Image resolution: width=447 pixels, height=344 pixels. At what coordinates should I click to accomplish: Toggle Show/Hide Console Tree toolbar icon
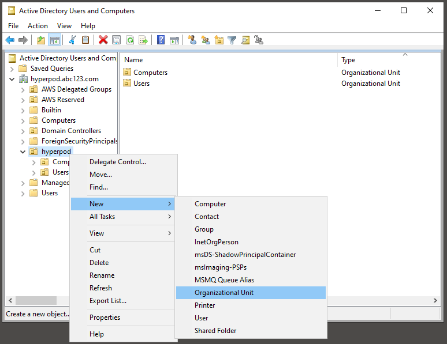click(x=55, y=40)
